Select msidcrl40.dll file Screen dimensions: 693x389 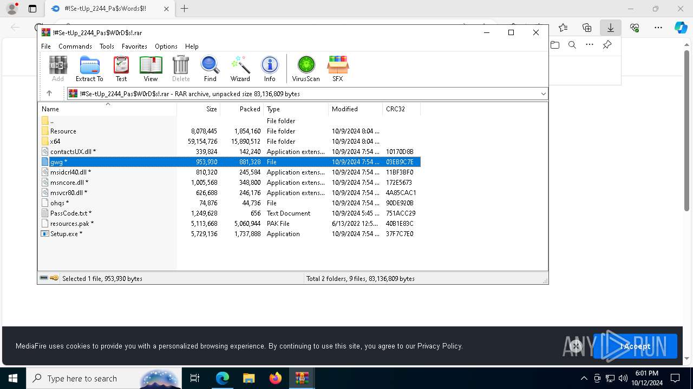coord(230,172)
